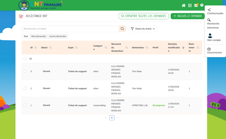Click the Profil column header
Image resolution: width=226 pixels, height=139 pixels.
(155, 47)
